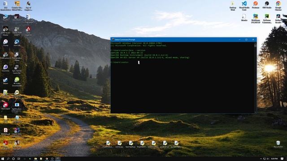This screenshot has width=287, height=161.
Task: Open File Explorer from the taskbar
Action: pos(36,159)
